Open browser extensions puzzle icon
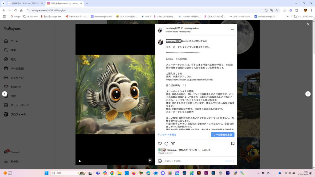The width and height of the screenshot is (315, 177). pyautogui.click(x=297, y=10)
